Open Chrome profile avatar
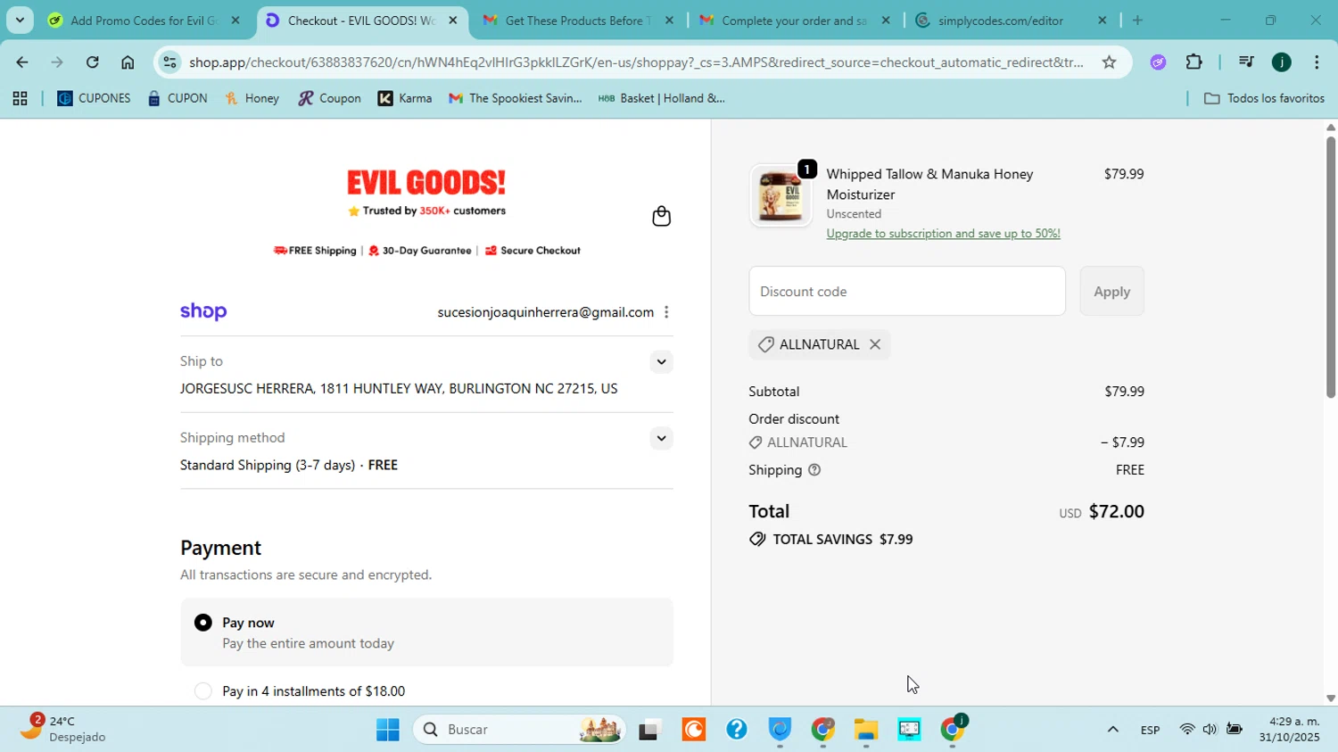This screenshot has width=1338, height=752. point(1282,62)
